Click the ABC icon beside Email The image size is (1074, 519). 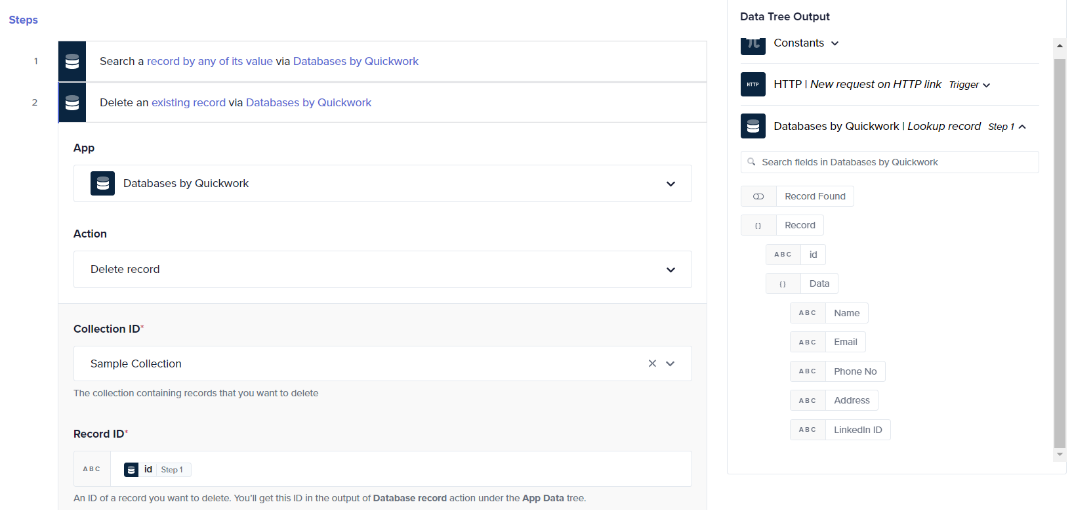pos(808,342)
